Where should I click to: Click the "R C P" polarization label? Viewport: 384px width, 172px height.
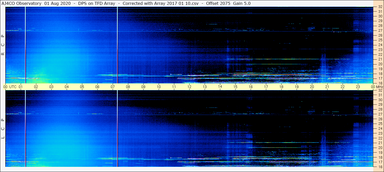(3, 45)
